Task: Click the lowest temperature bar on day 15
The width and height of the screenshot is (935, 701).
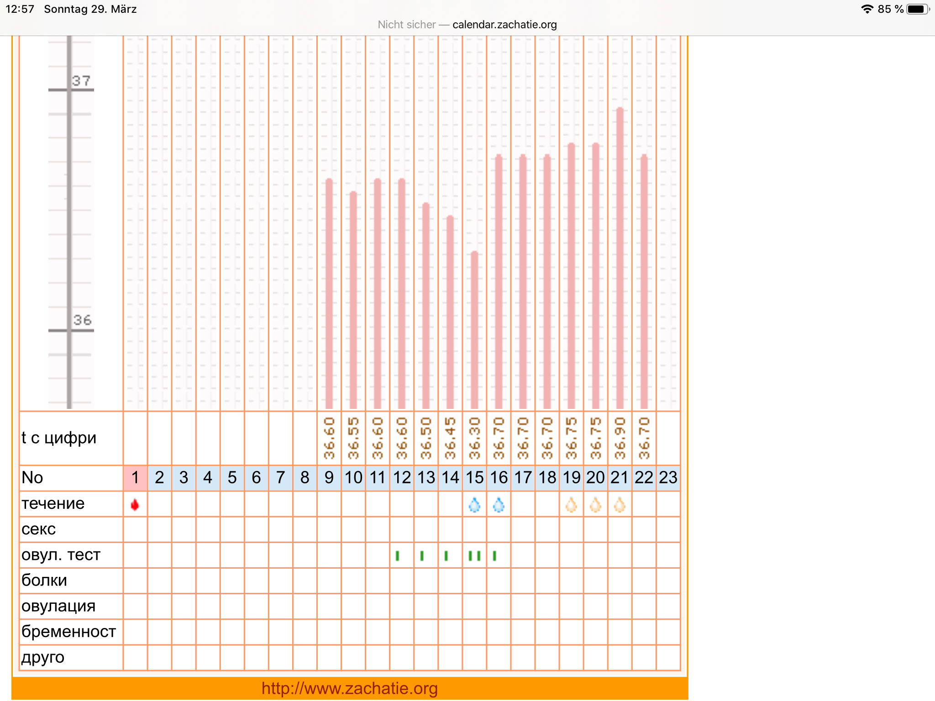Action: 474,329
